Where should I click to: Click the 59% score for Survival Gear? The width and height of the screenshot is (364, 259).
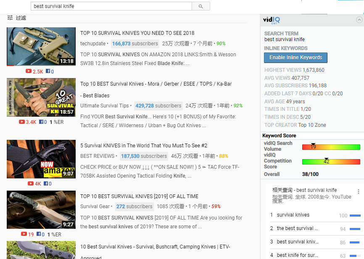click(216, 207)
